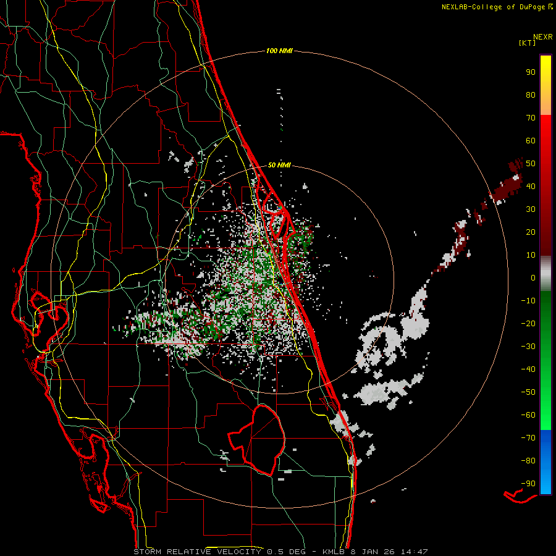Click the -70 value on velocity scale
This screenshot has height=556, width=556.
tap(528, 438)
